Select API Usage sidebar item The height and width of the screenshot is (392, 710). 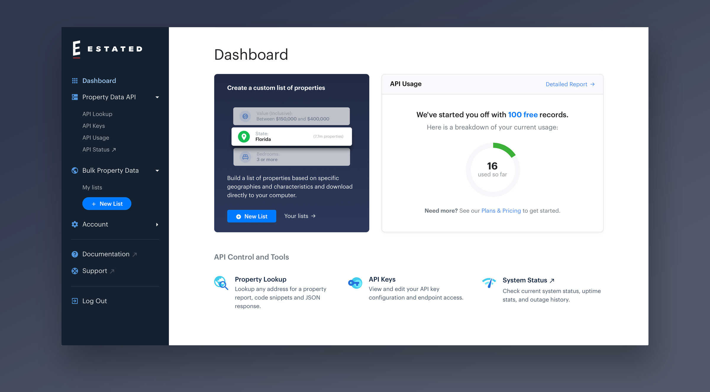(x=96, y=138)
